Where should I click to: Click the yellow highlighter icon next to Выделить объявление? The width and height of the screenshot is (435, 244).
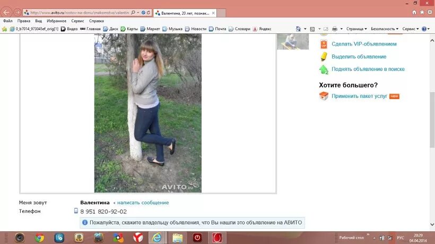coord(324,57)
